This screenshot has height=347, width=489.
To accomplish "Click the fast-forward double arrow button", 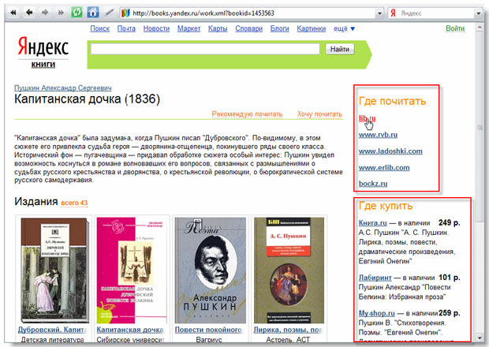I will pos(61,13).
